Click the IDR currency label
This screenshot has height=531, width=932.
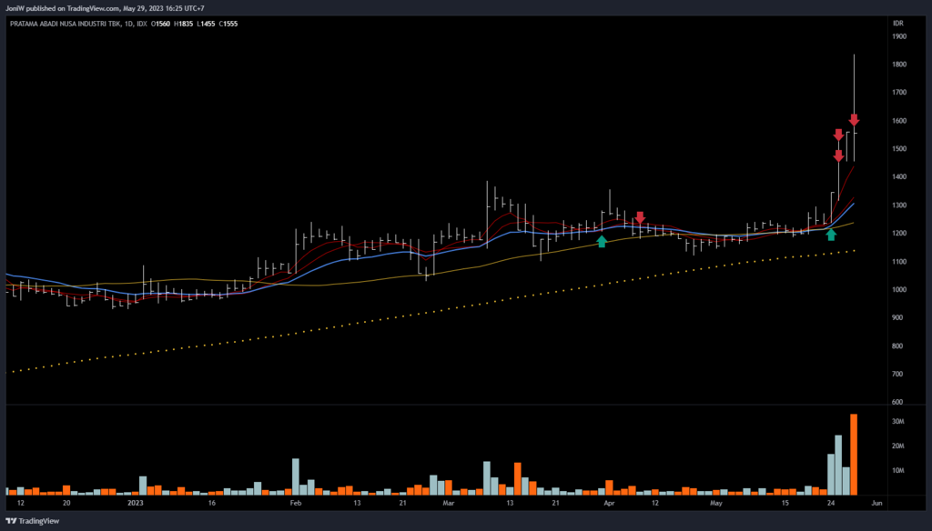point(897,23)
